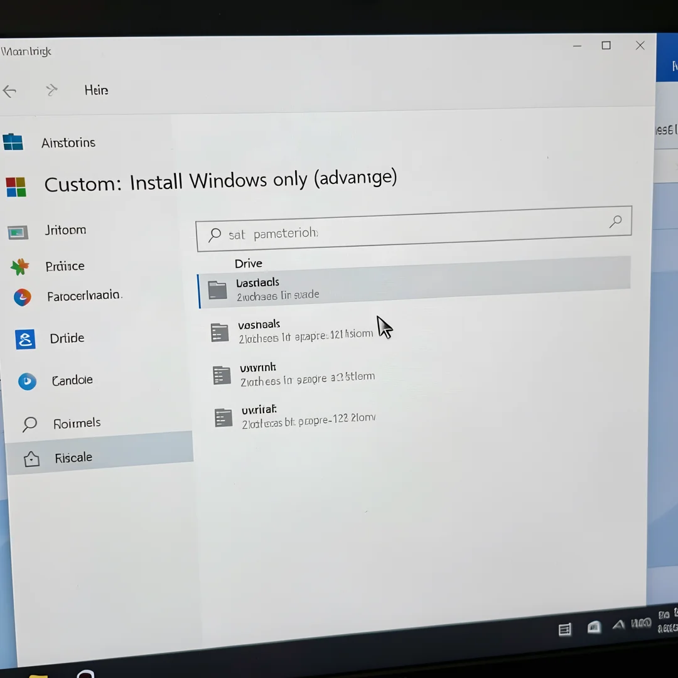
Task: Focus the sat pamsterioh search field
Action: coord(414,229)
